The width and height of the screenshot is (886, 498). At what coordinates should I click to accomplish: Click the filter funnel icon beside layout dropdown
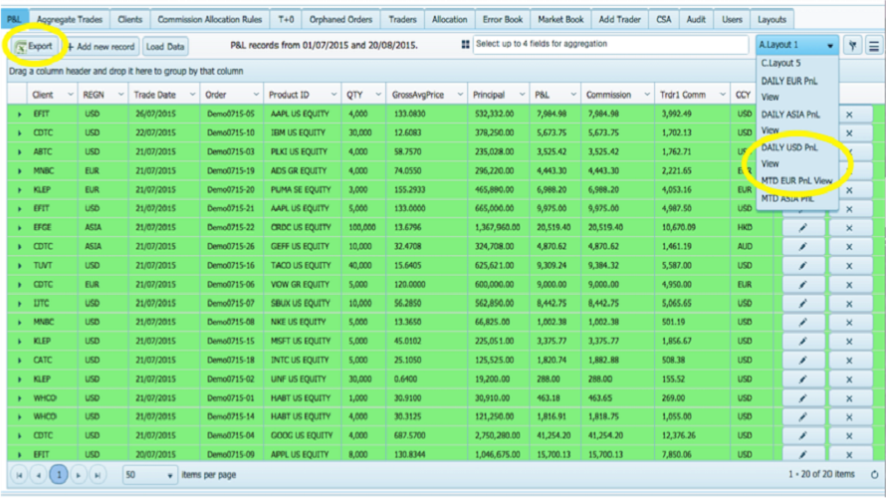852,45
